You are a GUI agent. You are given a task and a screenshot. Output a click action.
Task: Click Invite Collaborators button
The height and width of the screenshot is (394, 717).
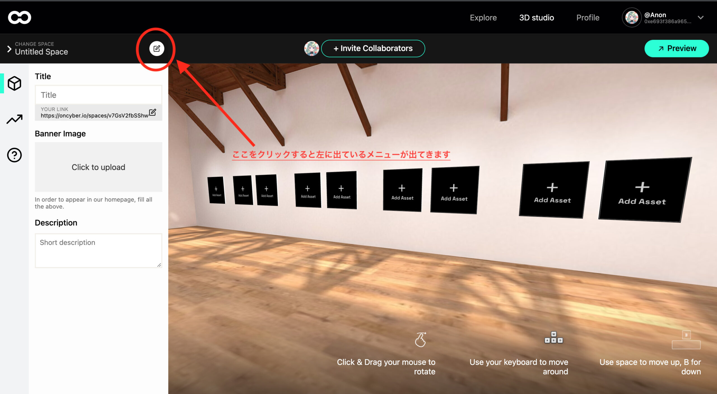pos(373,48)
